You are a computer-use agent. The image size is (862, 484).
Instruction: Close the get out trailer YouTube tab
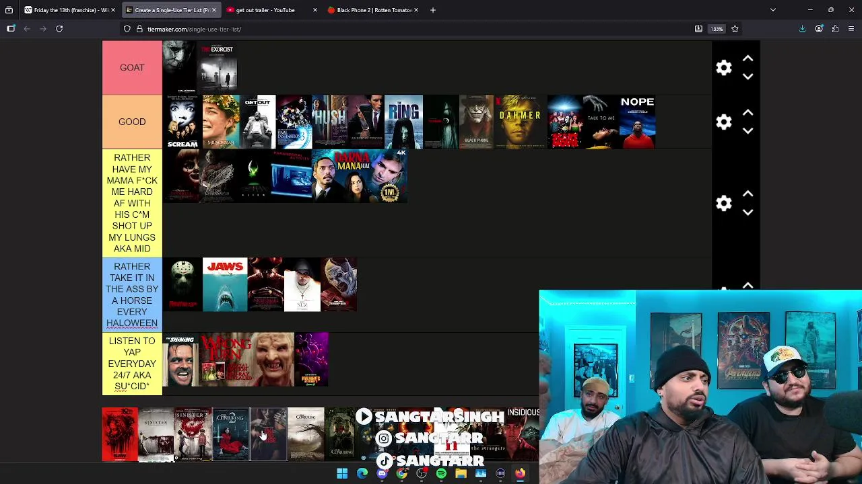pyautogui.click(x=314, y=10)
